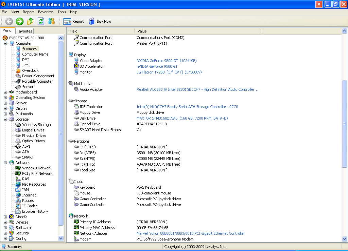This screenshot has height=251, width=348.
Task: Switch to the Favorites tab
Action: click(24, 31)
